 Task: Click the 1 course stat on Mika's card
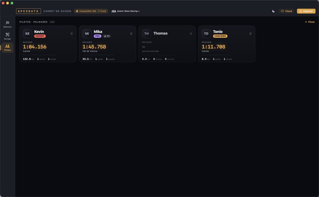pos(110,59)
